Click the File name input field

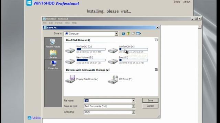coord(108,100)
